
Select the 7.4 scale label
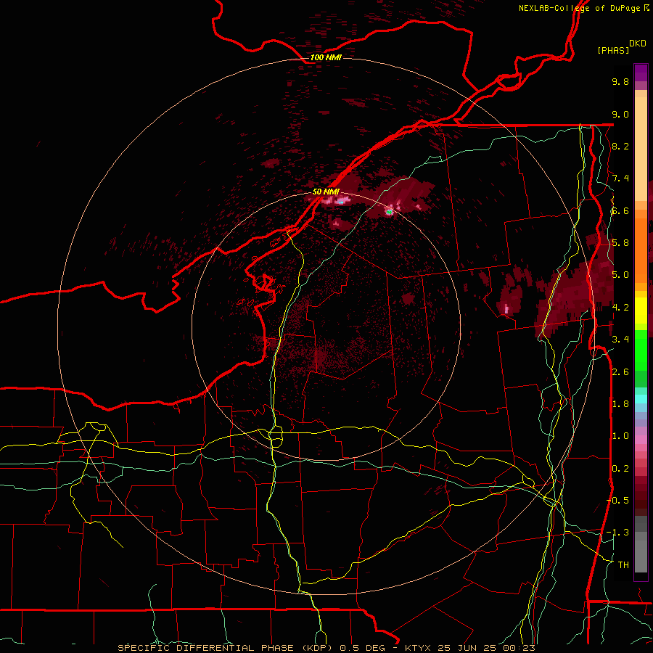(620, 178)
